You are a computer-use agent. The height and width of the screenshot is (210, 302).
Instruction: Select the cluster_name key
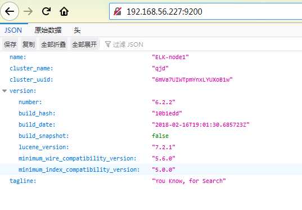click(x=31, y=69)
